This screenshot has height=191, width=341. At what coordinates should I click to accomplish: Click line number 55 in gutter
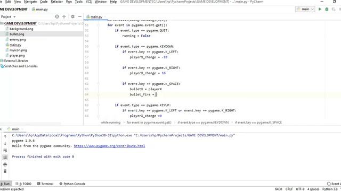point(87,46)
